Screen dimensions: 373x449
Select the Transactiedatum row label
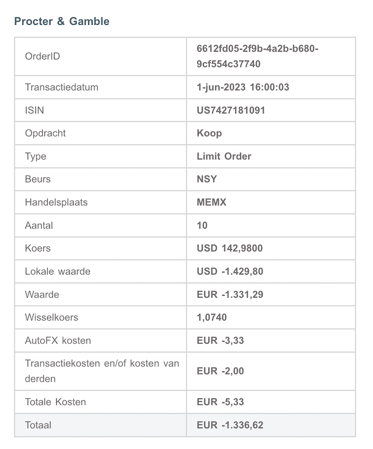[x=62, y=87]
